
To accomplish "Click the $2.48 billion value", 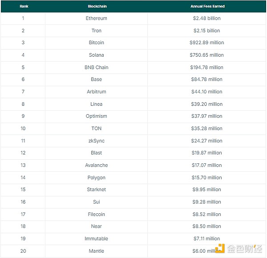I will [207, 18].
